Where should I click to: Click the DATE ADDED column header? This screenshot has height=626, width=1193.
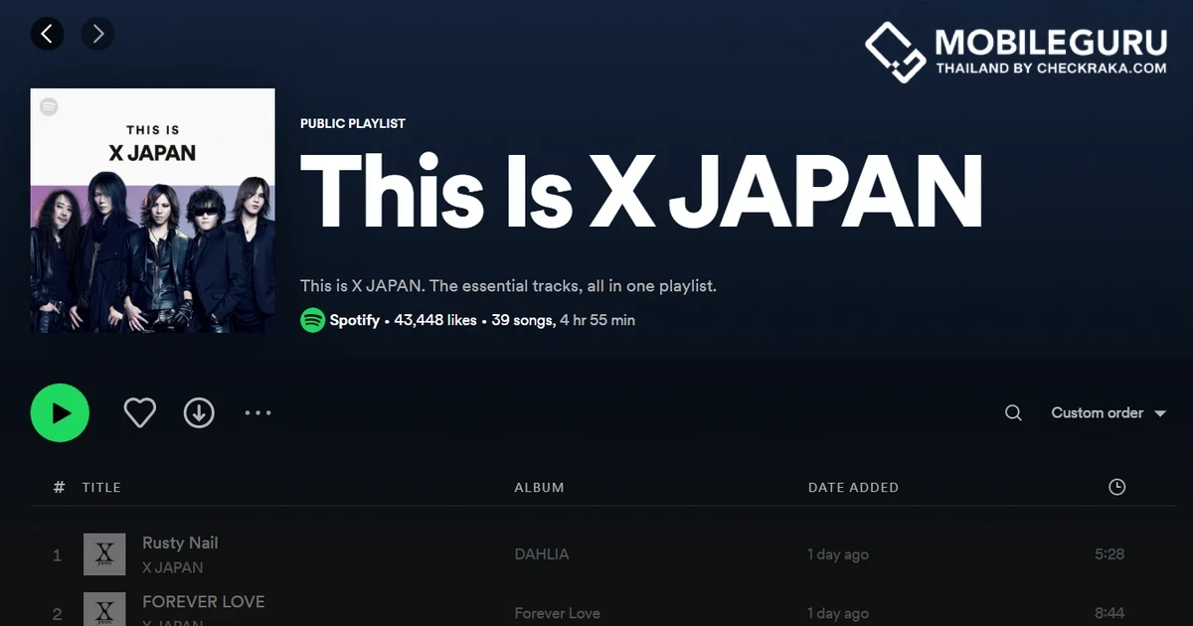[x=853, y=487]
